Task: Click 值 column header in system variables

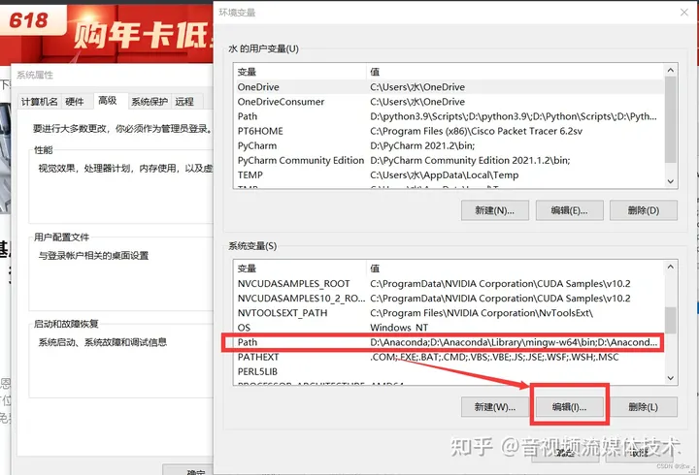Action: click(515, 269)
